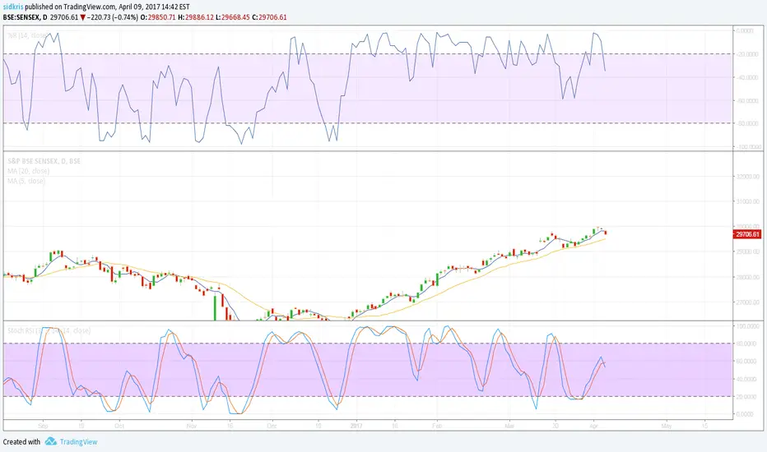Screen dimensions: 767x452
Task: Click the %R (14, close) indicator label
Action: pos(27,35)
